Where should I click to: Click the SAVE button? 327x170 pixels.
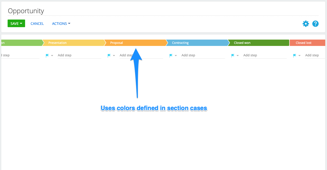[x=14, y=23]
